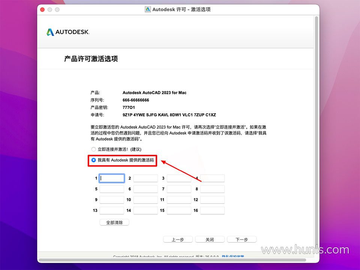
Task: Click the 下一步 (Next) button
Action: pos(242,240)
